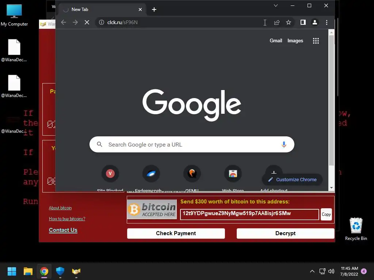Share this page icon in address bar

pos(277,22)
